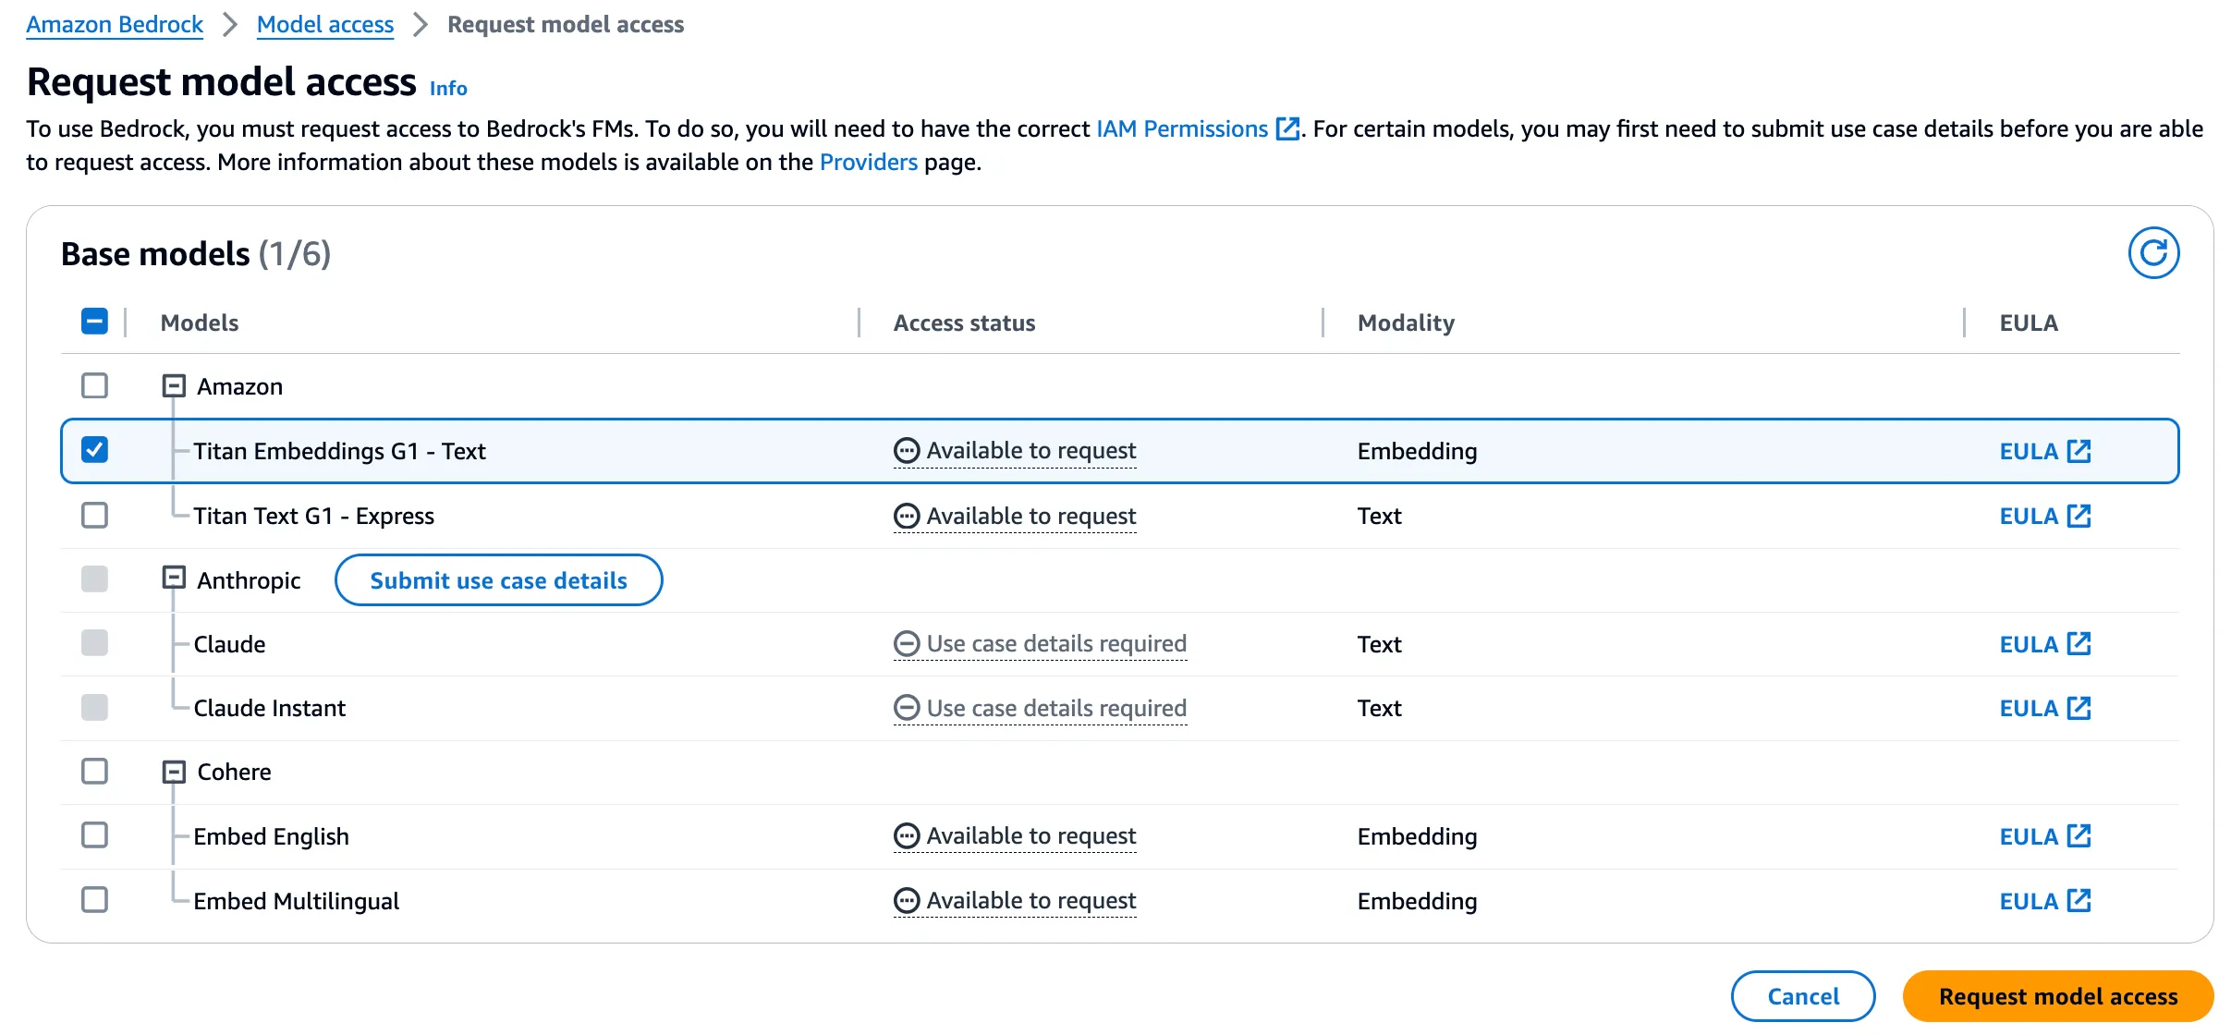
Task: Click the Modality column header
Action: click(1406, 323)
